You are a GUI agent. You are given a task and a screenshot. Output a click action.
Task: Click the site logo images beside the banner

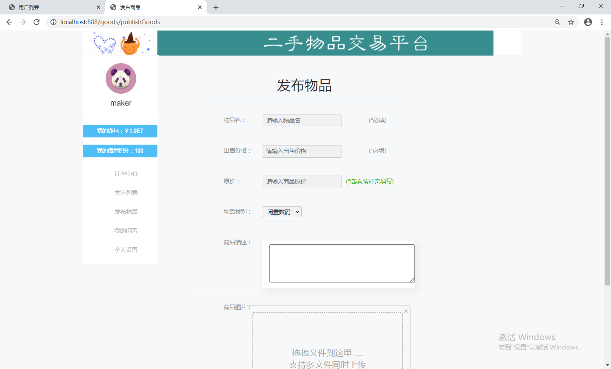click(120, 42)
